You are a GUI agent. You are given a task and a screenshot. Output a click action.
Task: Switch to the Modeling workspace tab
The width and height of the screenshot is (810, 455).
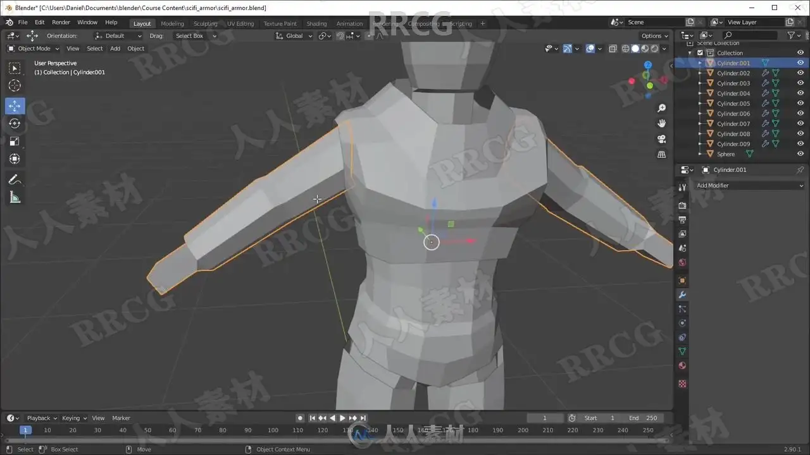[x=172, y=24]
